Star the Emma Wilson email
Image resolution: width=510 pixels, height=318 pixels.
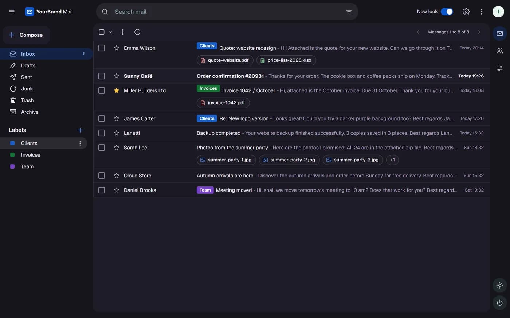117,48
